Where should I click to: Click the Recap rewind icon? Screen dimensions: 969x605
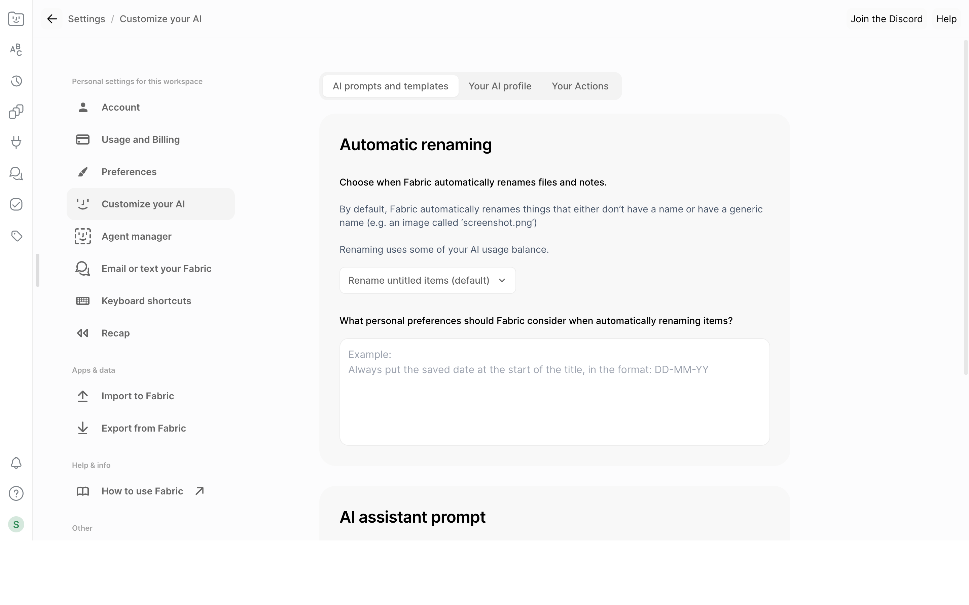pos(83,333)
